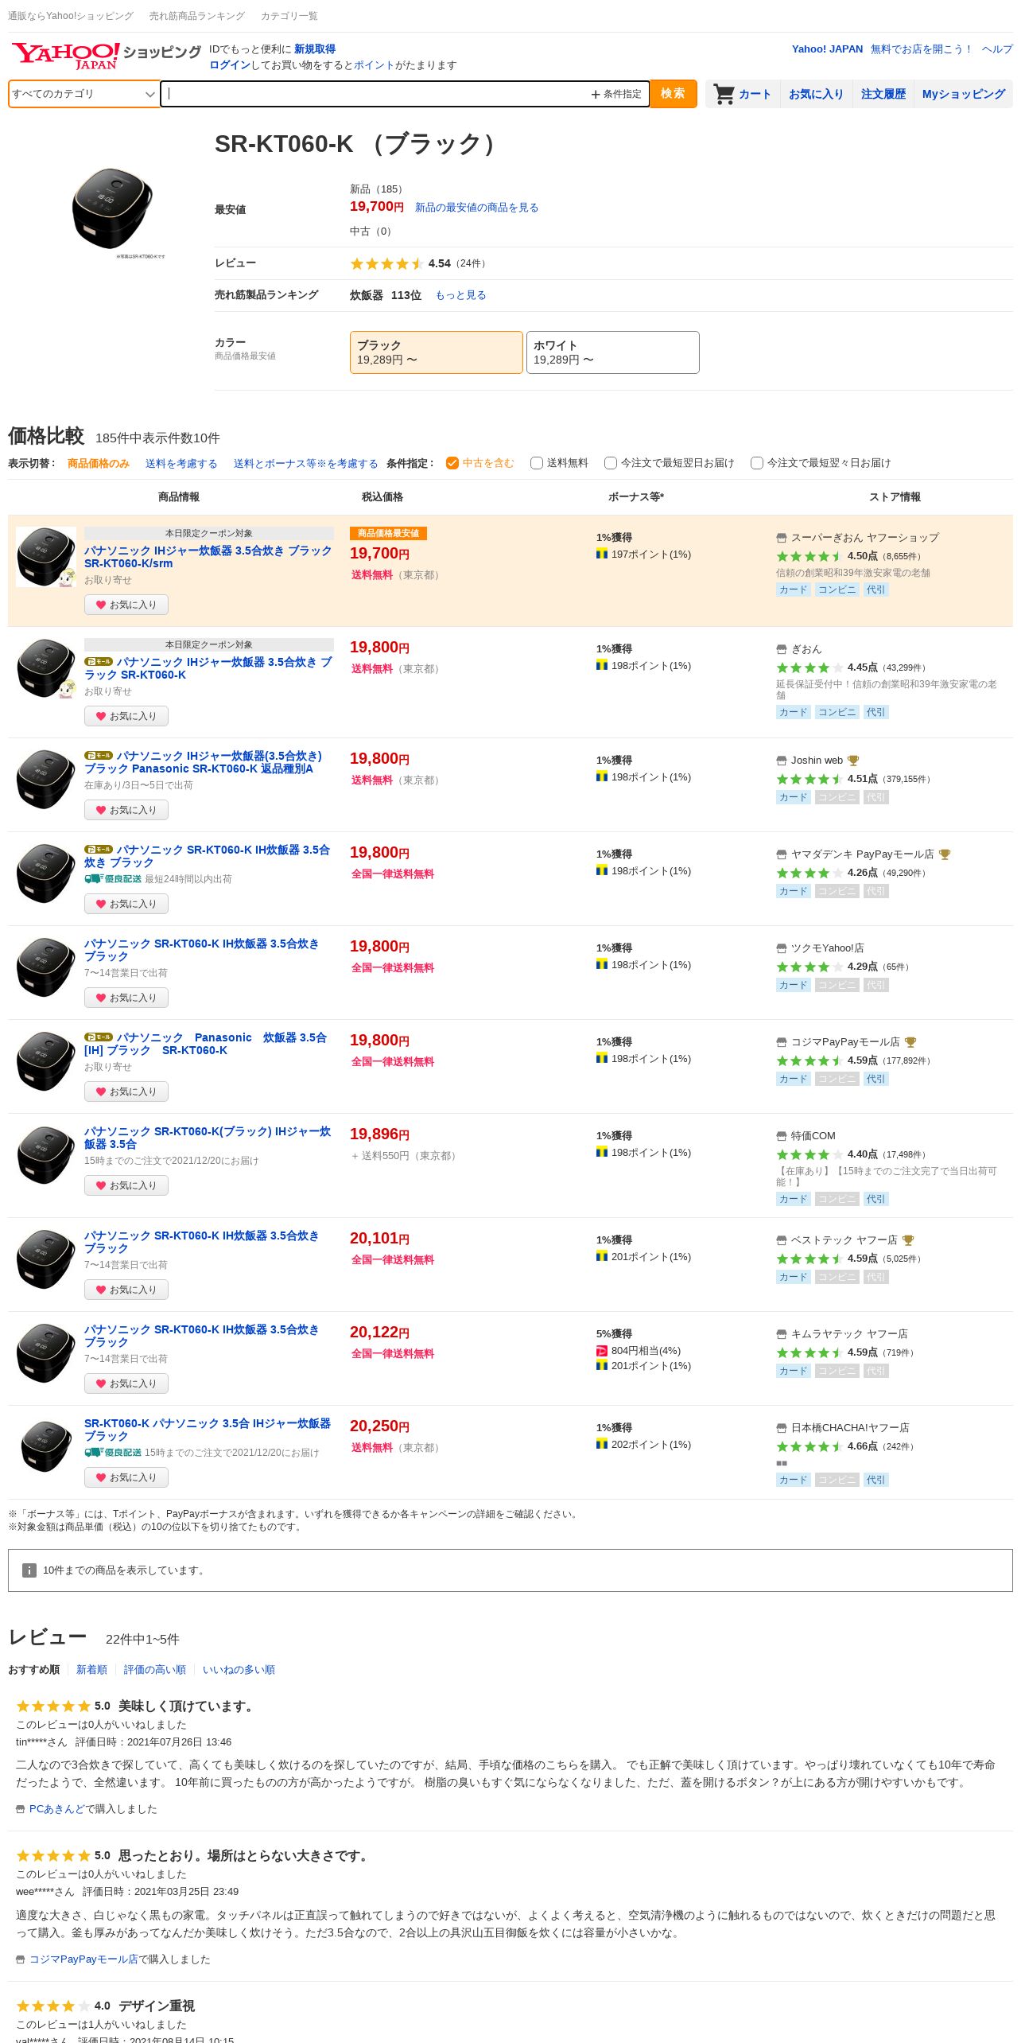Uncheck the 中古を含む checkbox
Viewport: 1021px width, 2043px height.
(452, 463)
